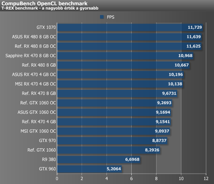Select the Ref. RX 480 8 GB OC label

(35, 46)
